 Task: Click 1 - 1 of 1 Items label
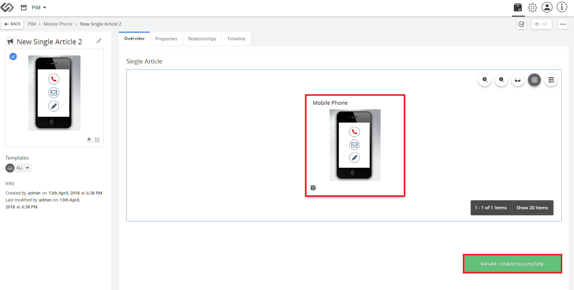(x=491, y=208)
